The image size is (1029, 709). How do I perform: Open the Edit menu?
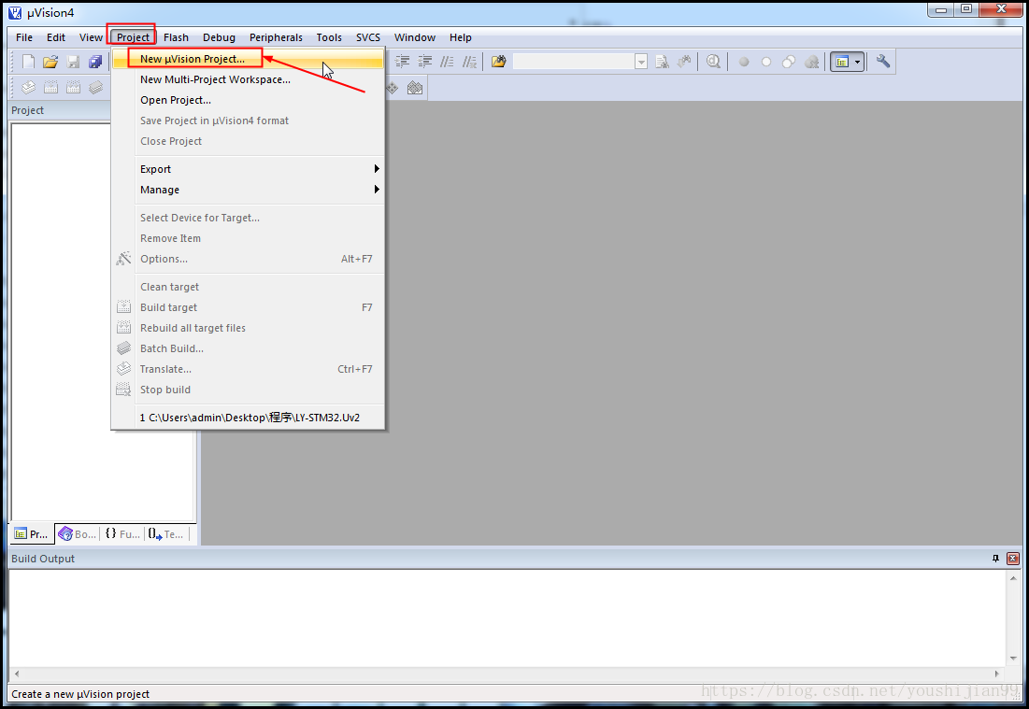click(x=56, y=37)
